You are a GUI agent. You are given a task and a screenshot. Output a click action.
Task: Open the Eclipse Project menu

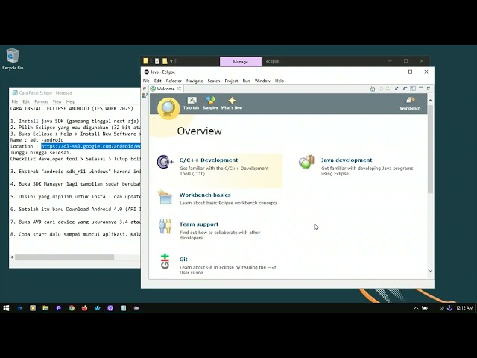click(231, 81)
